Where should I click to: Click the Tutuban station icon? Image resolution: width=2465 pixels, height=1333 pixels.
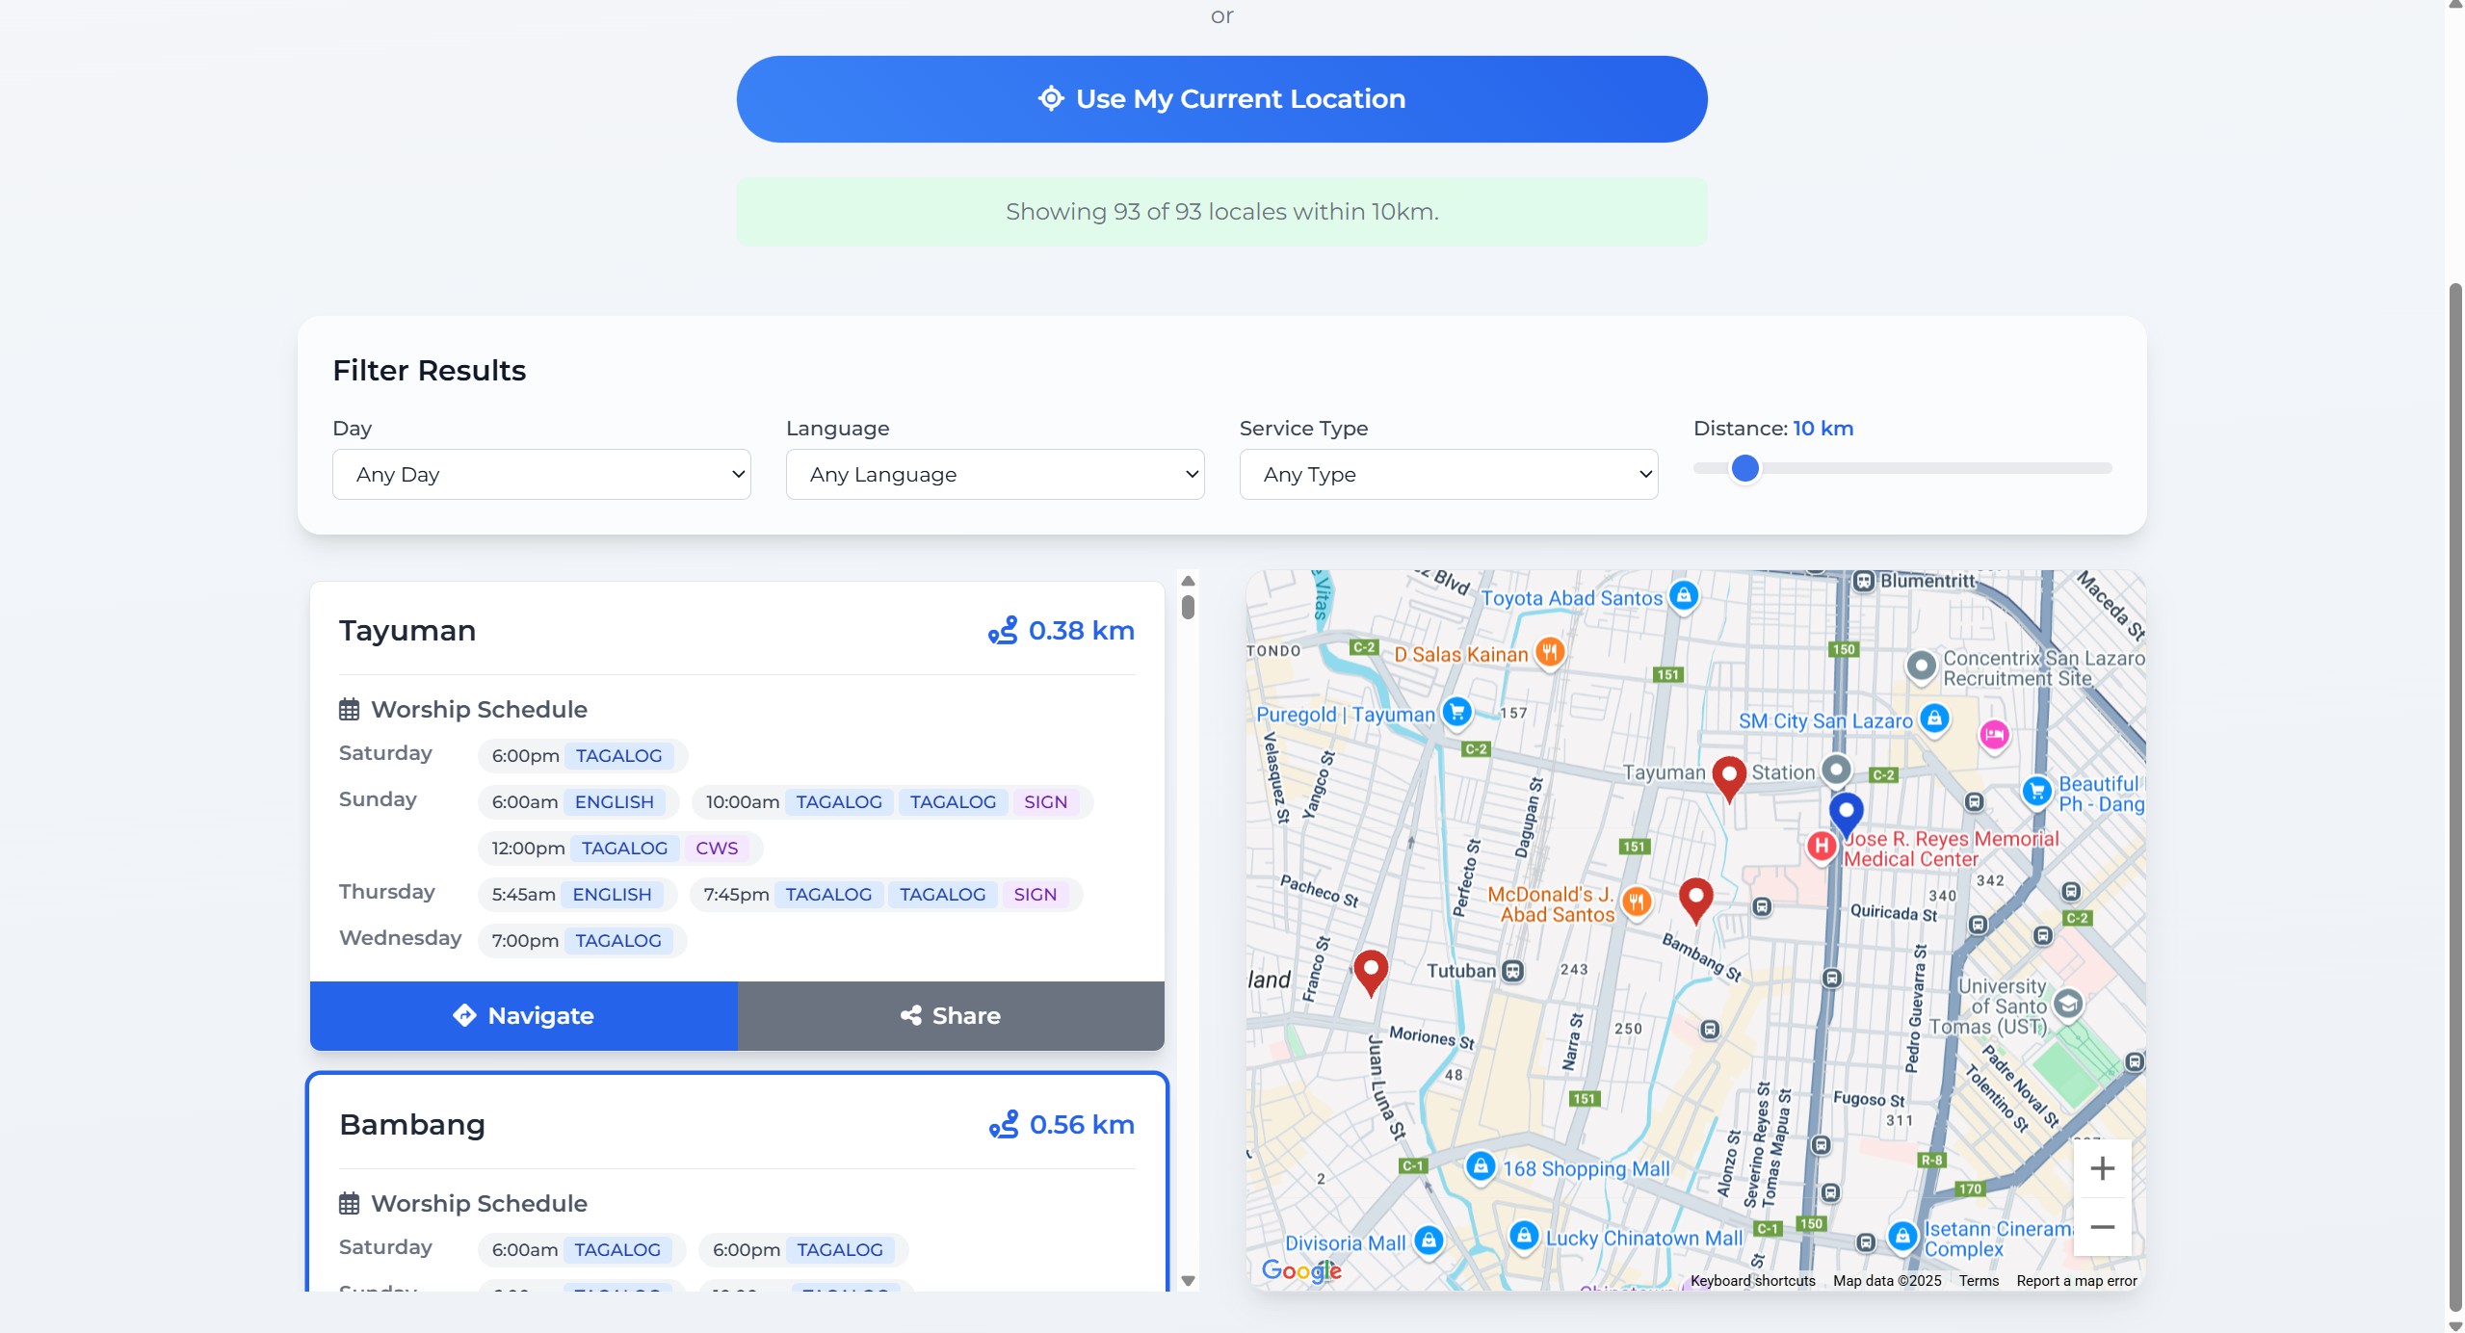pos(1513,971)
